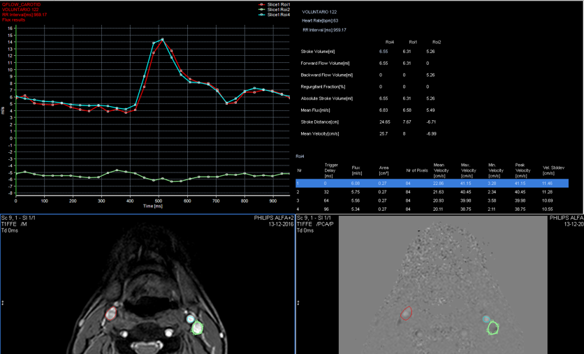The height and width of the screenshot is (354, 584).
Task: Click the Mean Flux[ml/s] label
Action: click(315, 110)
